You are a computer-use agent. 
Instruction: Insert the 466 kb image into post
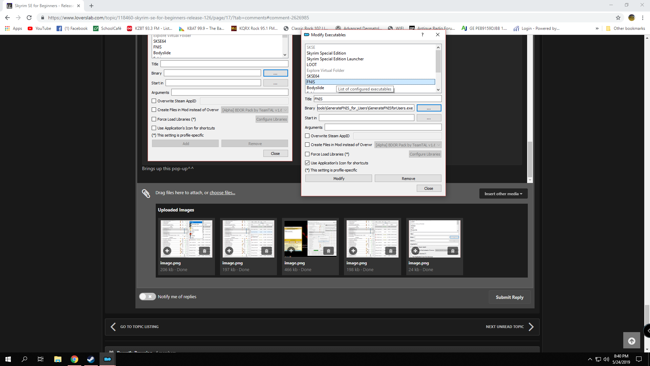pos(291,251)
